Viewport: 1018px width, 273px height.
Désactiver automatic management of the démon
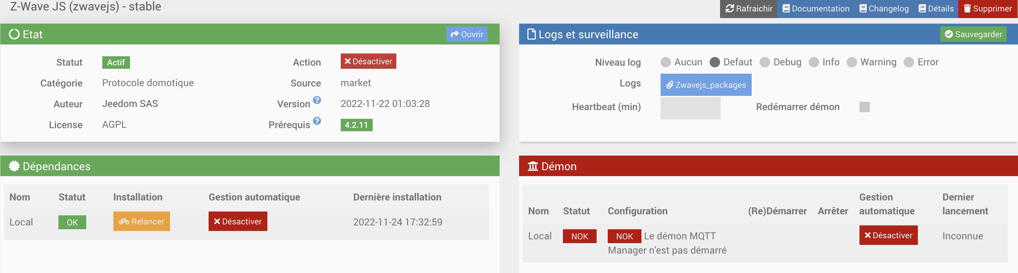click(x=888, y=235)
